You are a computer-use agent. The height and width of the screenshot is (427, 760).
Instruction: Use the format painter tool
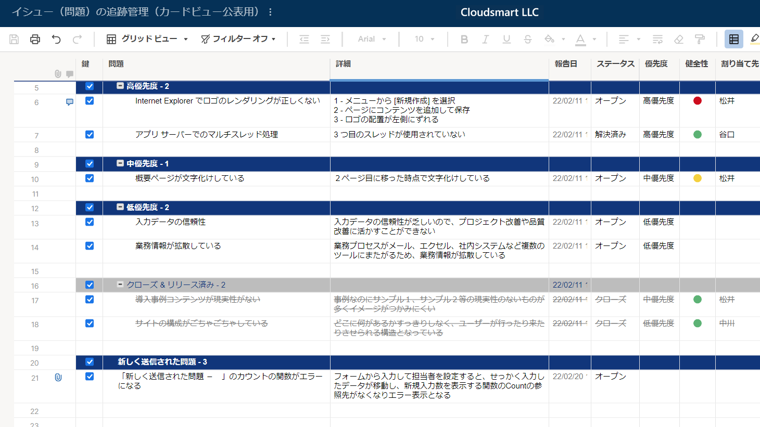pyautogui.click(x=699, y=38)
